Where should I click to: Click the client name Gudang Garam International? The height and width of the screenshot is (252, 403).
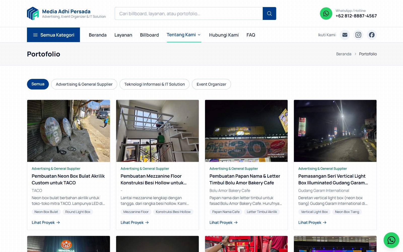(324, 191)
